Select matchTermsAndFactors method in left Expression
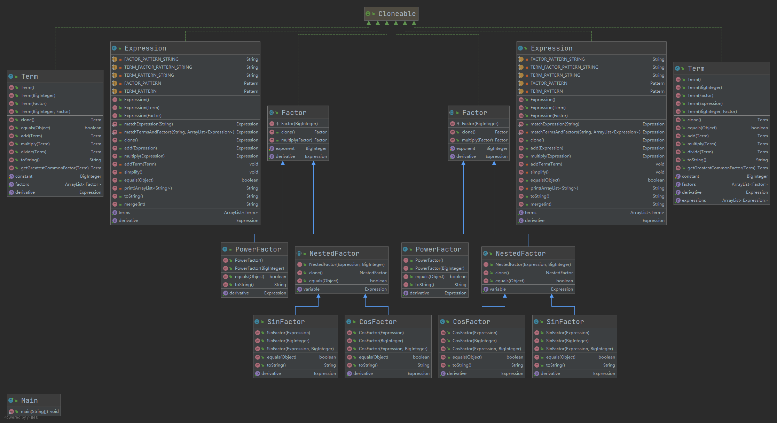This screenshot has height=423, width=777. (185, 132)
